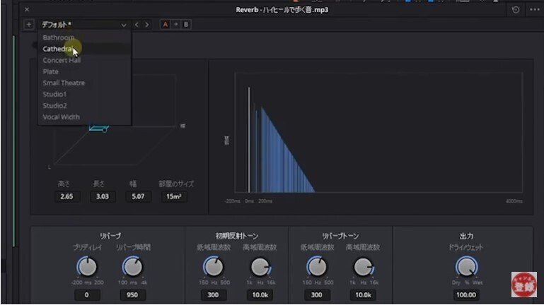Open the three-dot options menu
The height and width of the screenshot is (305, 544).
coord(535,10)
